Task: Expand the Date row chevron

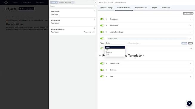Action: point(191,76)
